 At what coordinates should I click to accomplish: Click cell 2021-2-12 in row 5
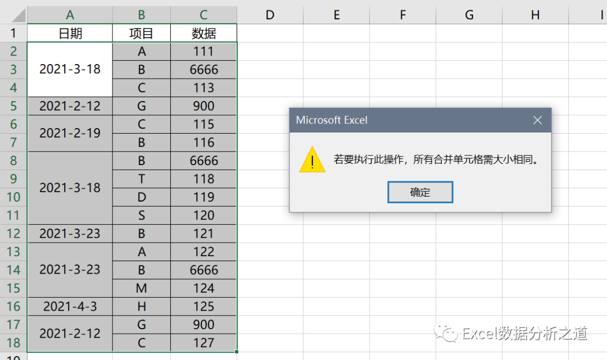coord(70,106)
